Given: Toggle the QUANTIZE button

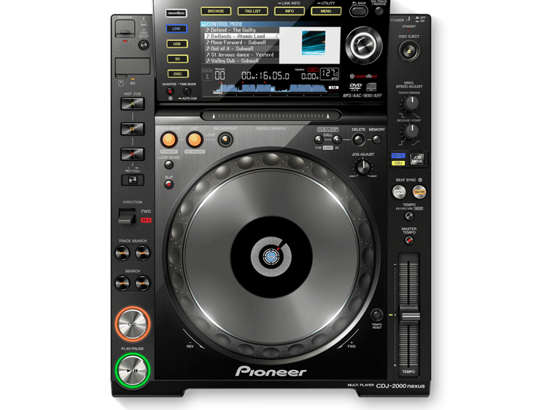Looking at the screenshot, I should [170, 91].
